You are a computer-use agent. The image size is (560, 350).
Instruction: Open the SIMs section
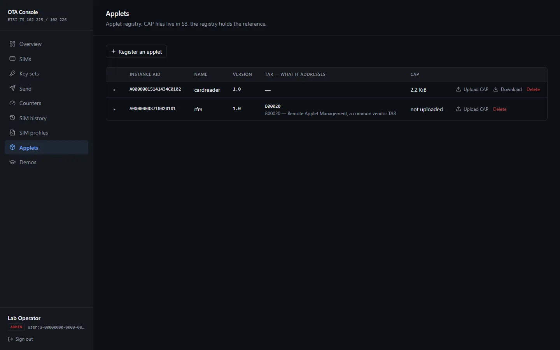[x=46, y=59]
